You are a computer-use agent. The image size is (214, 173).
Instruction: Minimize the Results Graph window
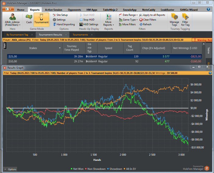[x=194, y=67]
